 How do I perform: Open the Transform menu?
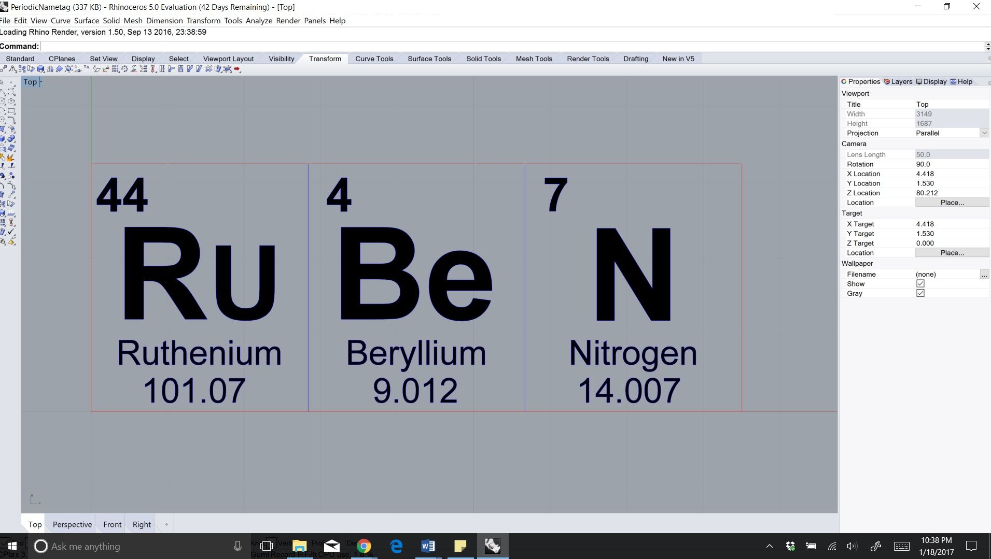pyautogui.click(x=203, y=21)
